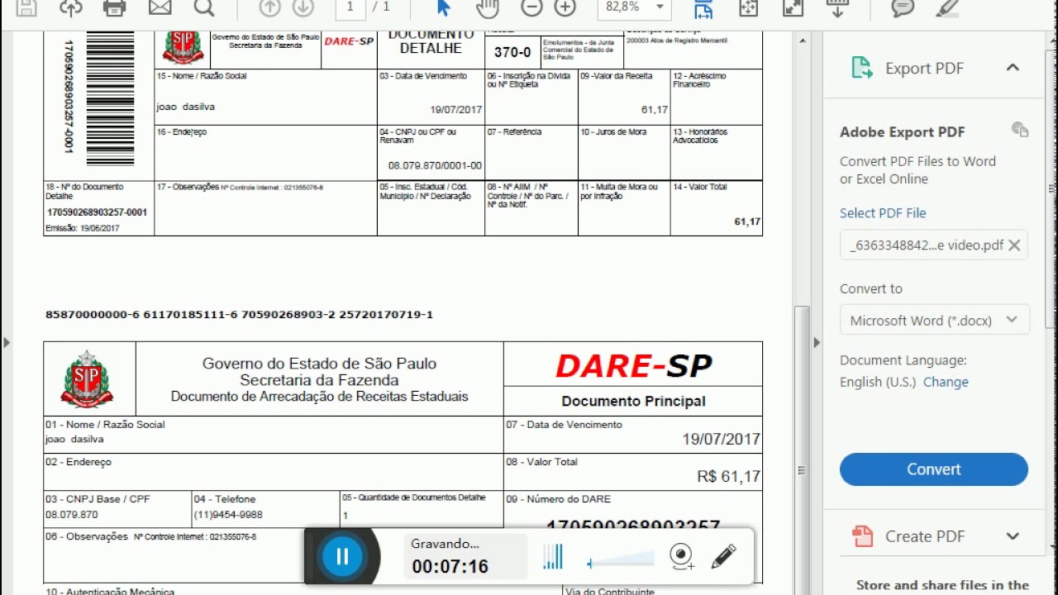
Task: Go to next page arrow
Action: click(303, 7)
